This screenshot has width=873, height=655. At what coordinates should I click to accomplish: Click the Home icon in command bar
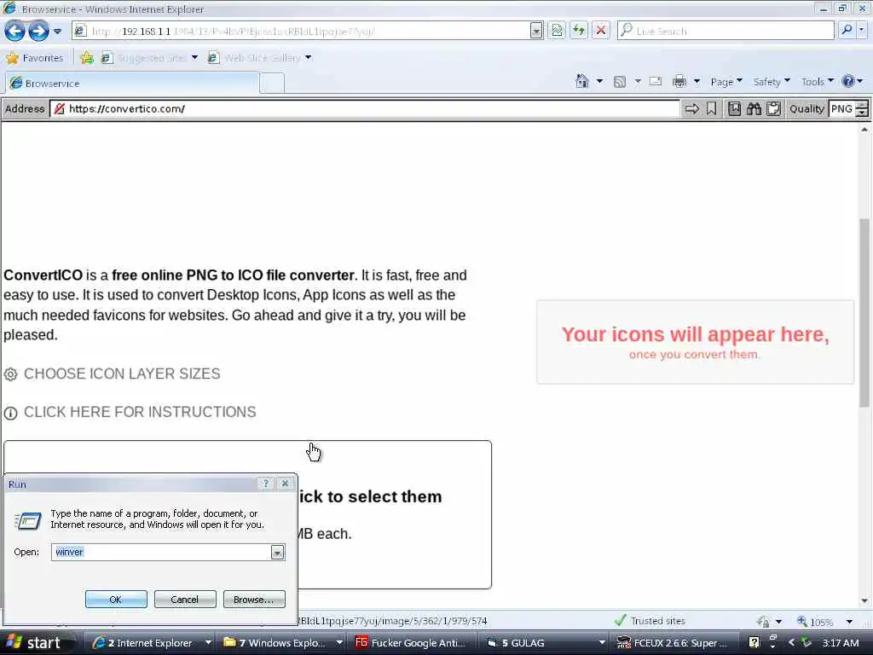tap(581, 82)
